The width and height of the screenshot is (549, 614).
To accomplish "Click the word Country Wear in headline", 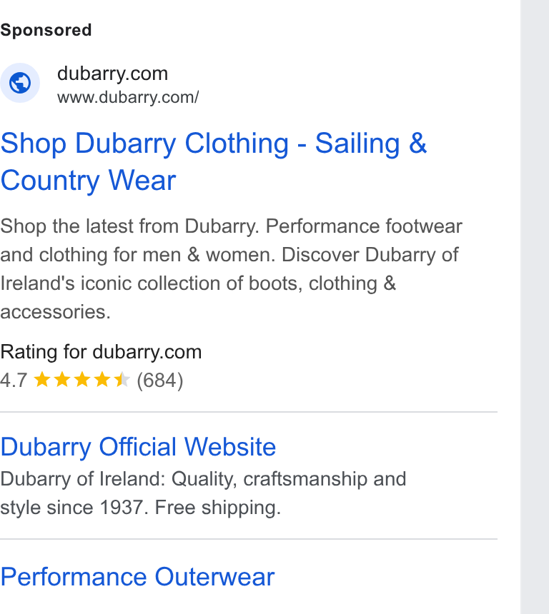I will tap(88, 181).
